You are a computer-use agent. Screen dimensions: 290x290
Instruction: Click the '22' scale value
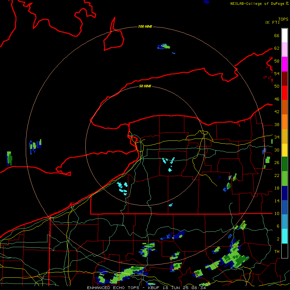tap(277, 175)
